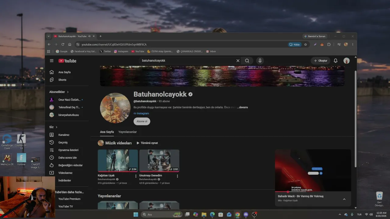This screenshot has width=390, height=219.
Task: Click the YouTube logo
Action: tap(67, 61)
